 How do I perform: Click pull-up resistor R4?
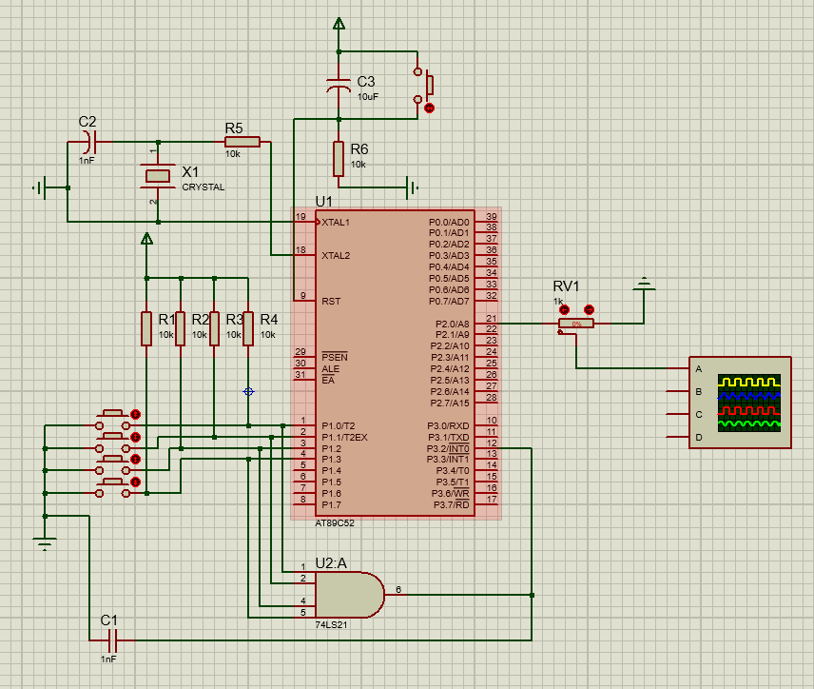coord(248,328)
